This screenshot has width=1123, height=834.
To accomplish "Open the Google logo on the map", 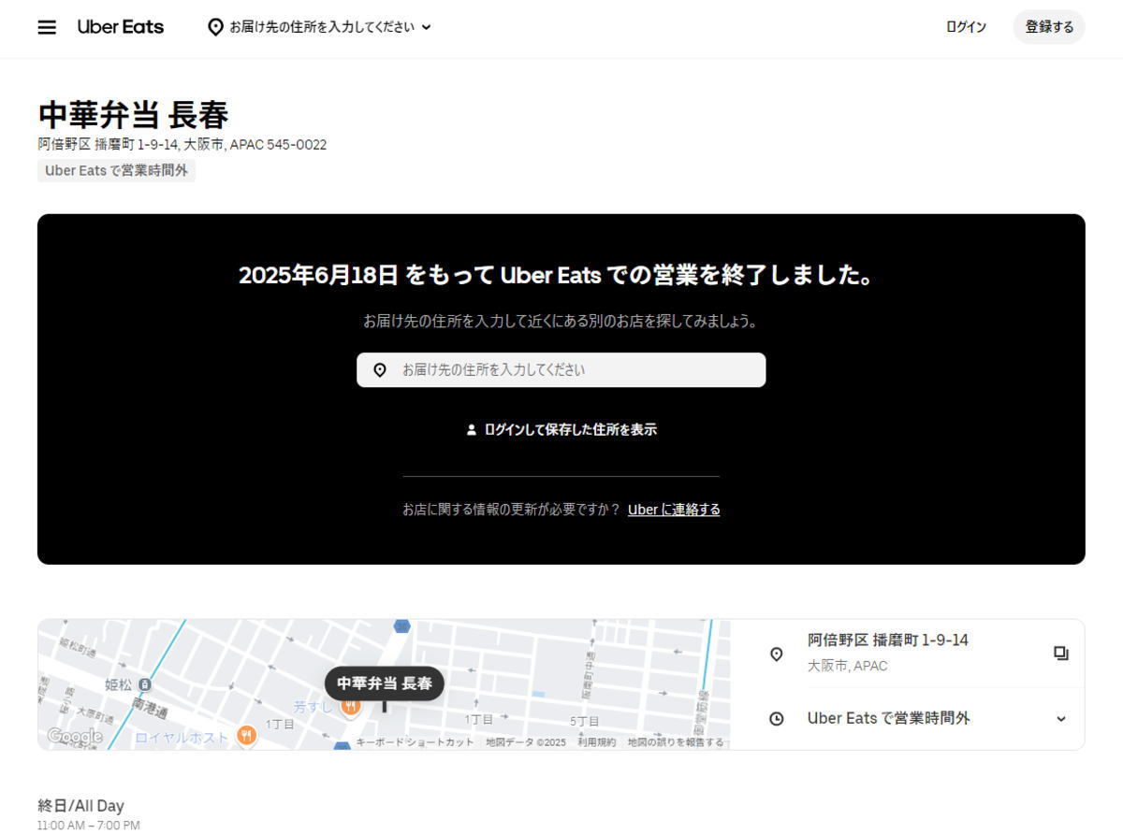I will click(x=74, y=737).
